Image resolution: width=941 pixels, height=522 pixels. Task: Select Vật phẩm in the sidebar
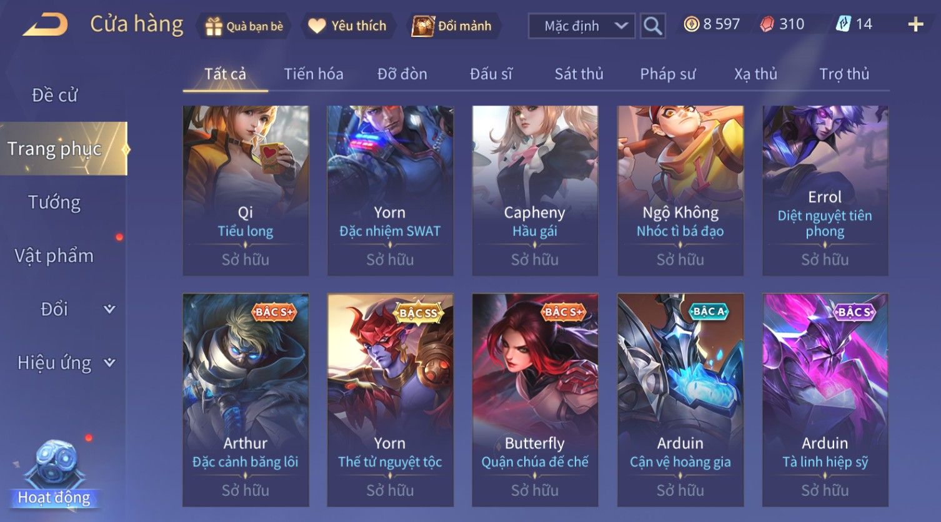tap(54, 256)
